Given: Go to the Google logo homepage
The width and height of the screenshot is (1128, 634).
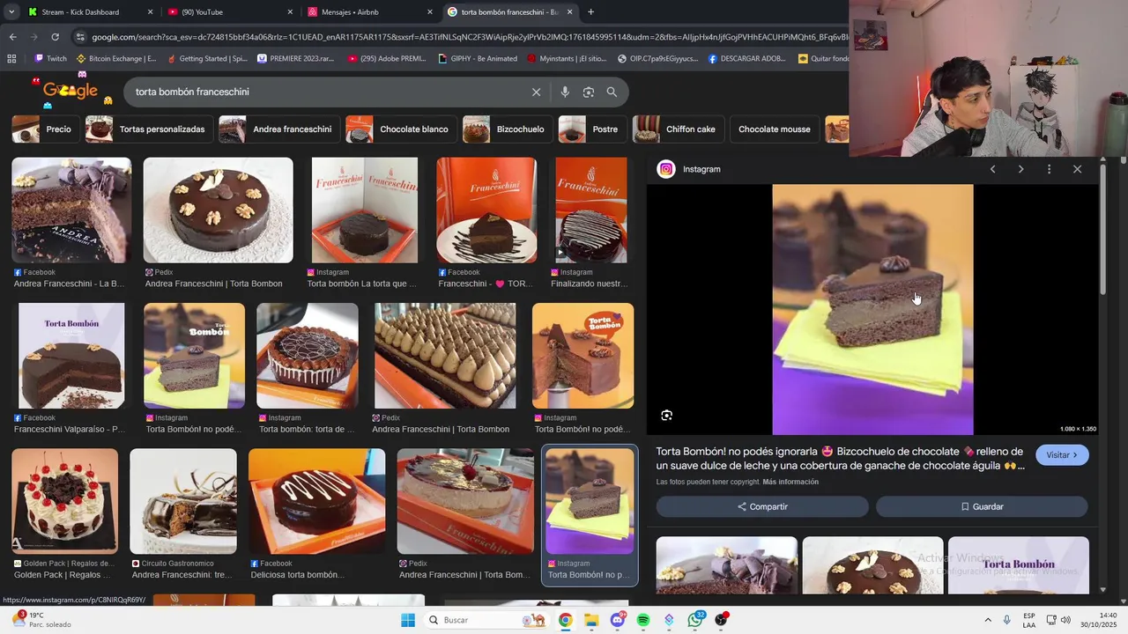Looking at the screenshot, I should (x=70, y=91).
